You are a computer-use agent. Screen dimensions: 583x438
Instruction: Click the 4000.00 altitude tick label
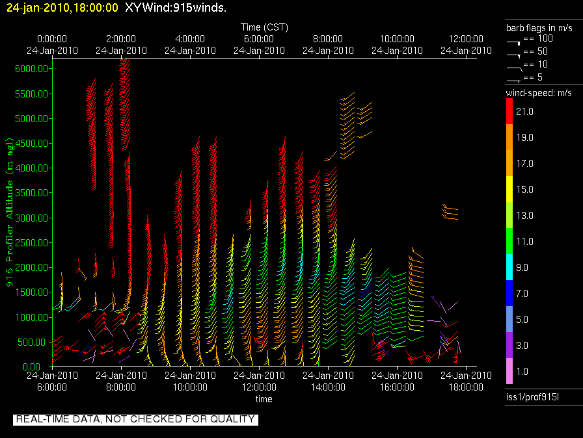[x=32, y=168]
